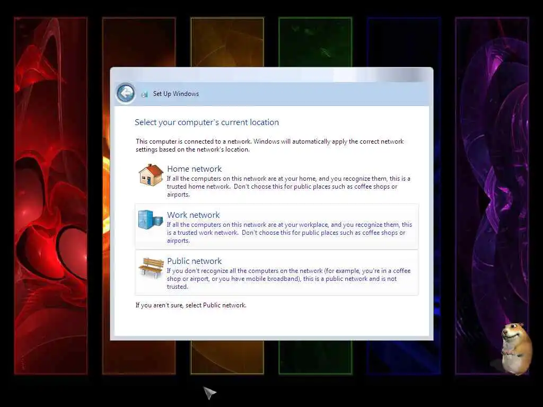Select the Public network park bench icon
Image resolution: width=543 pixels, height=407 pixels.
click(x=151, y=267)
